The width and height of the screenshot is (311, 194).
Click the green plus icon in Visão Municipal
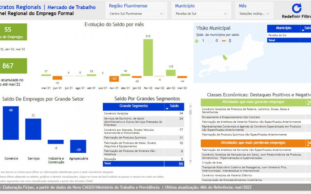pos(197,41)
